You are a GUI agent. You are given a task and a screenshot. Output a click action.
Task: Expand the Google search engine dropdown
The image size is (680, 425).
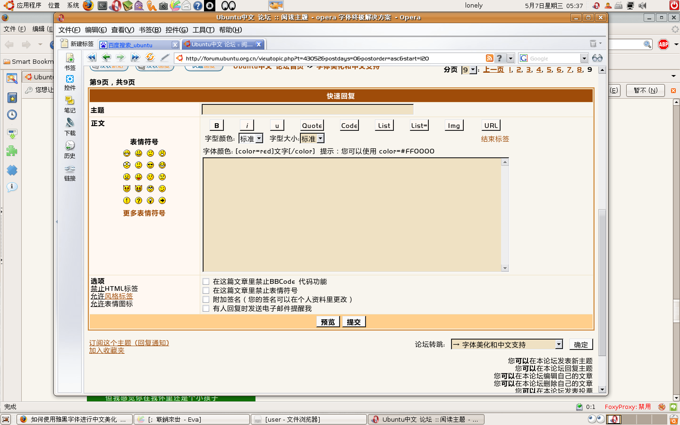(584, 58)
